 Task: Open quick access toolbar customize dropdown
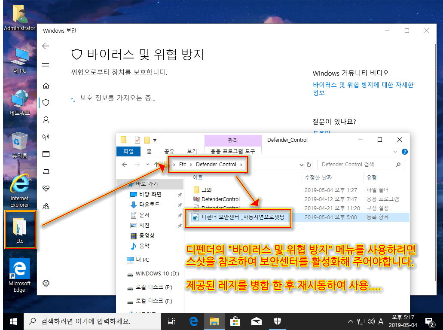pos(155,140)
